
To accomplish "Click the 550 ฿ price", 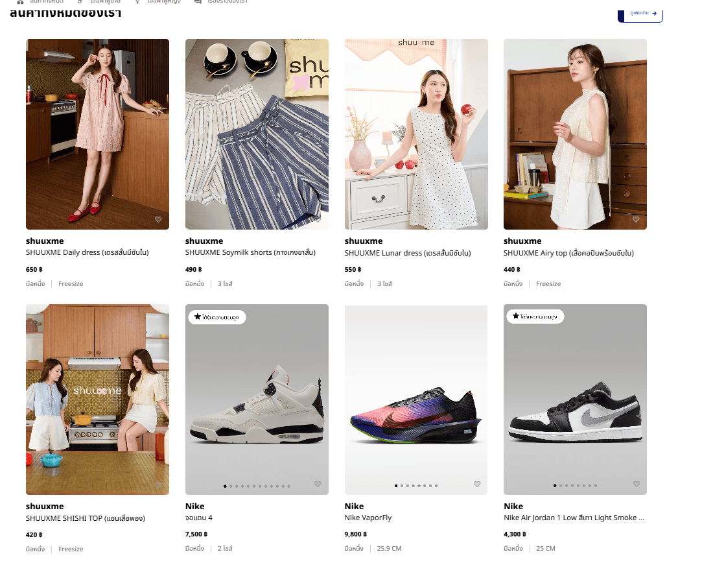I will click(353, 270).
